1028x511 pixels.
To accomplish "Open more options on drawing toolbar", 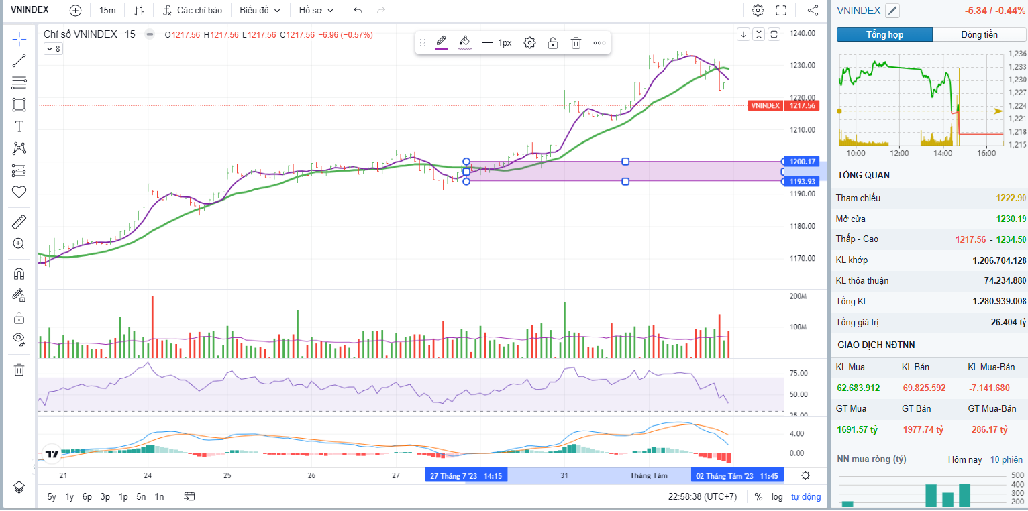I will pos(599,43).
